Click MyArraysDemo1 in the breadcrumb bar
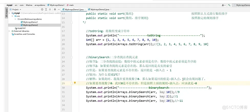This screenshot has width=250, height=112. click(56, 5)
